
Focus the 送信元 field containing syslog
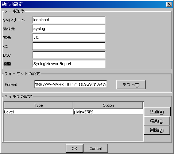pos(69,29)
